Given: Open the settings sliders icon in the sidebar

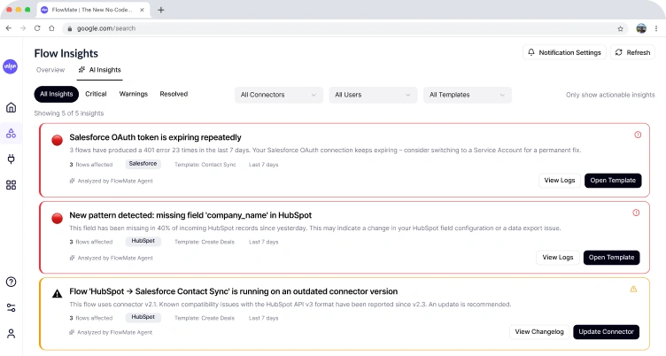Looking at the screenshot, I should click(11, 307).
